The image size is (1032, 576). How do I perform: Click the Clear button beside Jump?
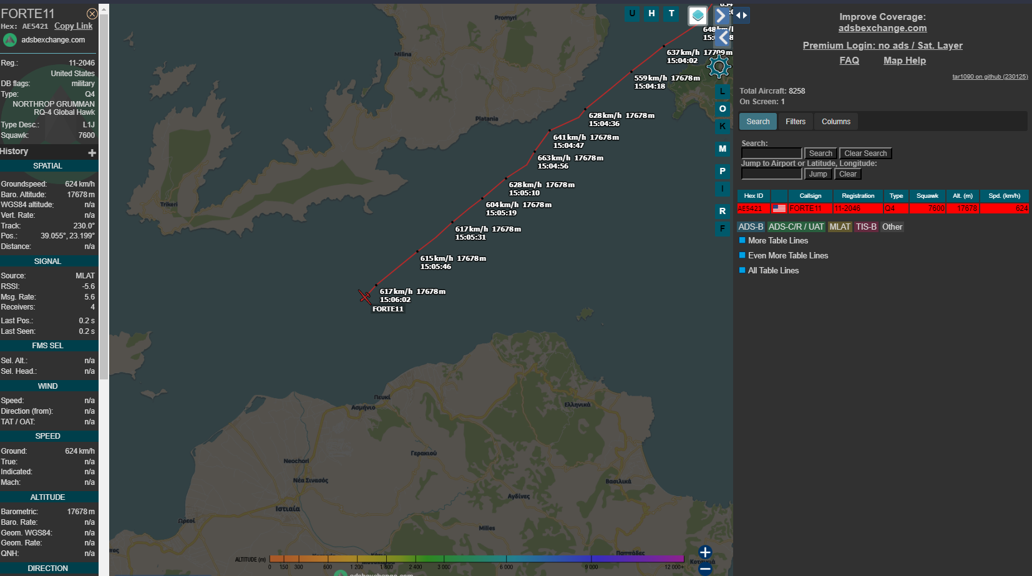click(848, 174)
